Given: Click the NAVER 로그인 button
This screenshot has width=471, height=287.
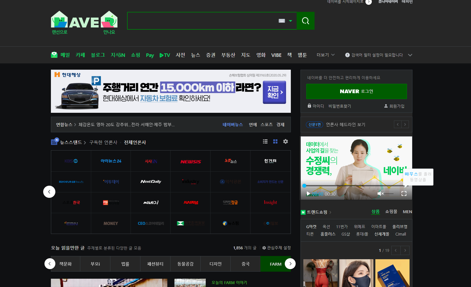Looking at the screenshot, I should coord(356,91).
